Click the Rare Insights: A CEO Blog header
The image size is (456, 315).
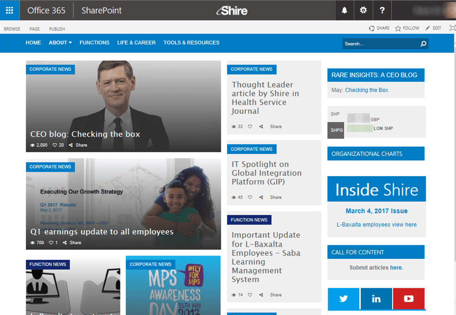click(x=376, y=75)
